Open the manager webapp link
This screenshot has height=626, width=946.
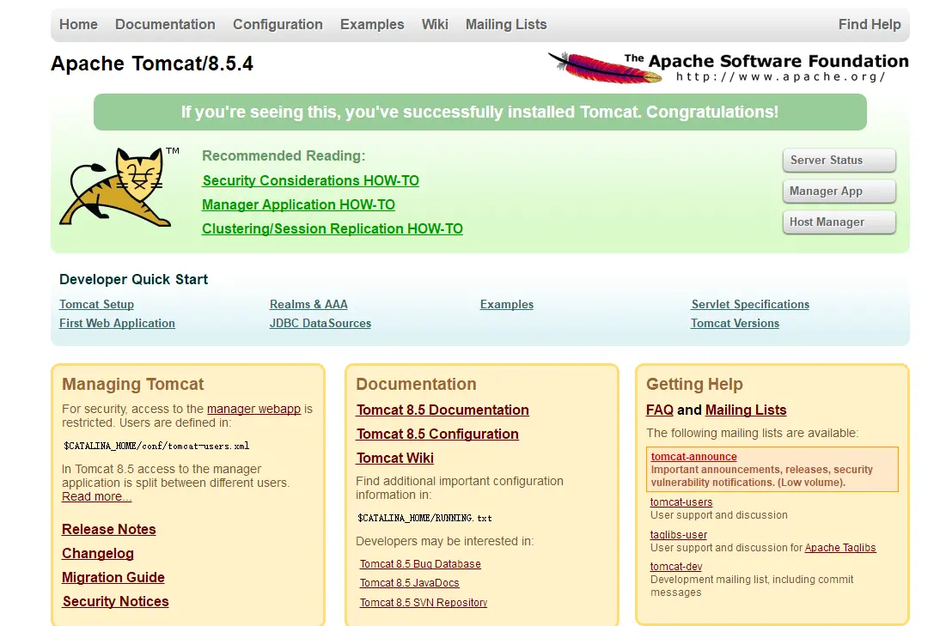click(x=253, y=409)
